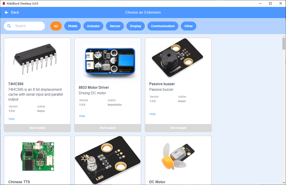Filter extensions by Actuator
The image size is (286, 185).
click(x=94, y=26)
